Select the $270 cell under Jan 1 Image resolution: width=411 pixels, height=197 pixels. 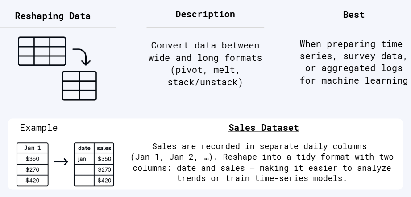point(32,169)
